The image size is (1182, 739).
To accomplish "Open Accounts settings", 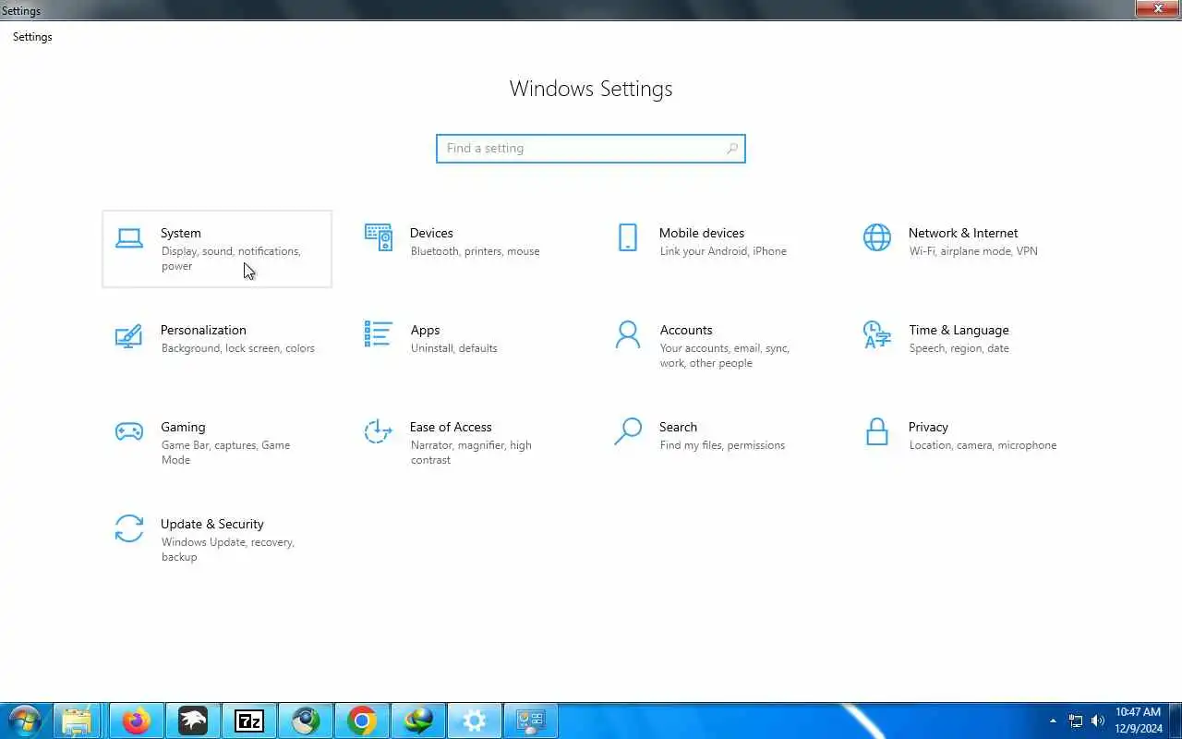I will (716, 345).
